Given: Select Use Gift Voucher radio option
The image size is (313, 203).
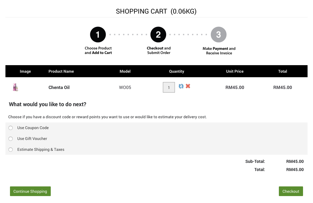Looking at the screenshot, I should [11, 139].
